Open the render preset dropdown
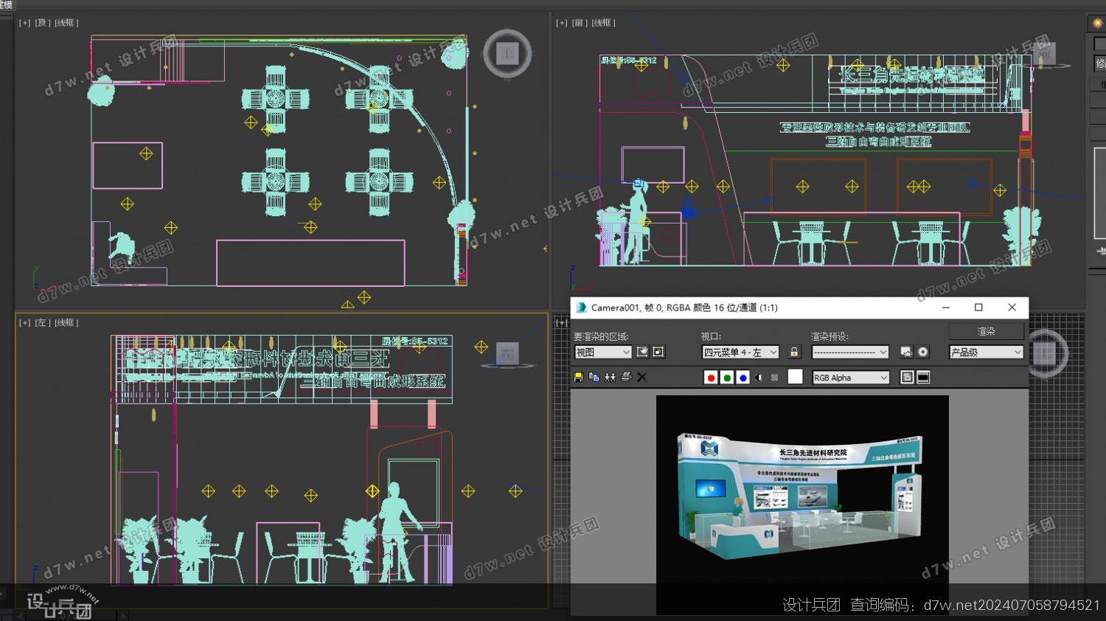 (x=850, y=353)
